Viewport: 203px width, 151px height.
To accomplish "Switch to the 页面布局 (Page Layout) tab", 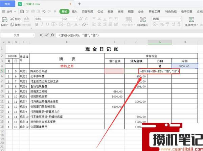I will point(87,12).
